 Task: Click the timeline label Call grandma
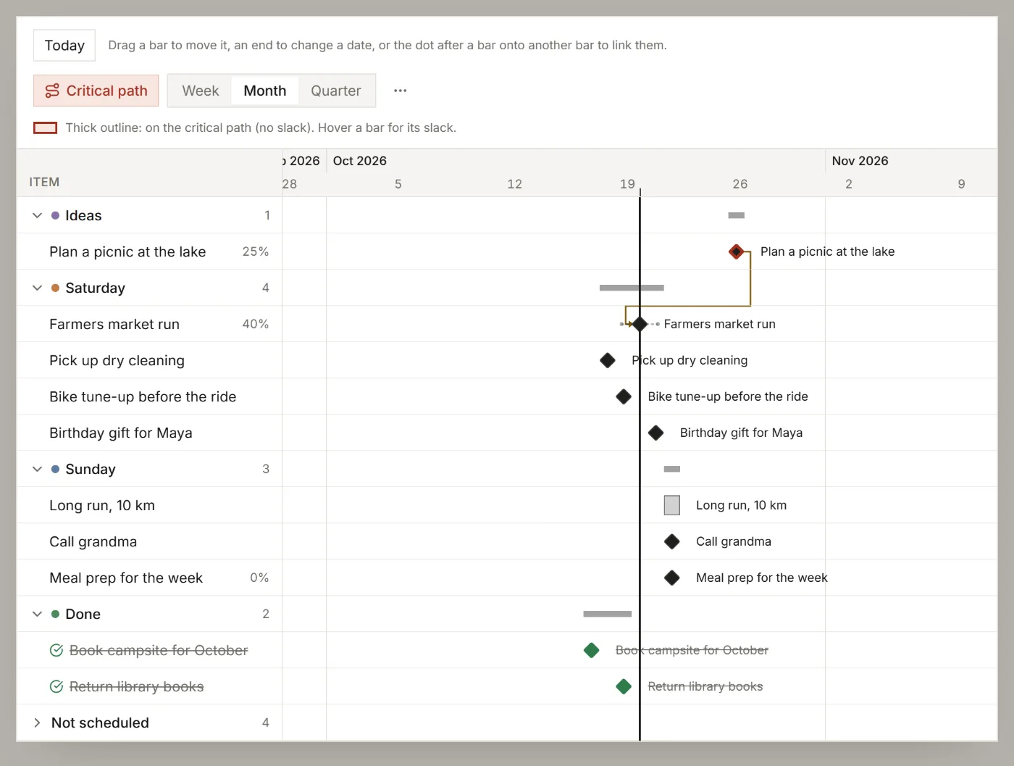734,541
